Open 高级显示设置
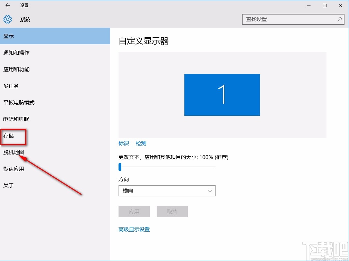Image resolution: width=349 pixels, height=261 pixels. click(134, 229)
